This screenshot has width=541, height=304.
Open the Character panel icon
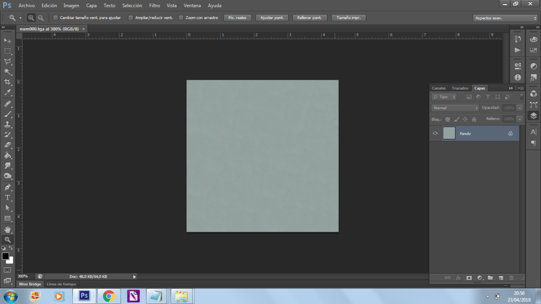(x=533, y=132)
